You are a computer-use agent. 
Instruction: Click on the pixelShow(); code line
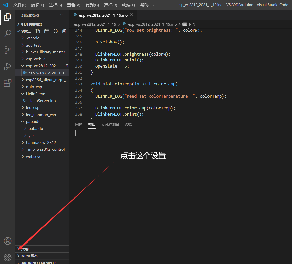[110, 42]
